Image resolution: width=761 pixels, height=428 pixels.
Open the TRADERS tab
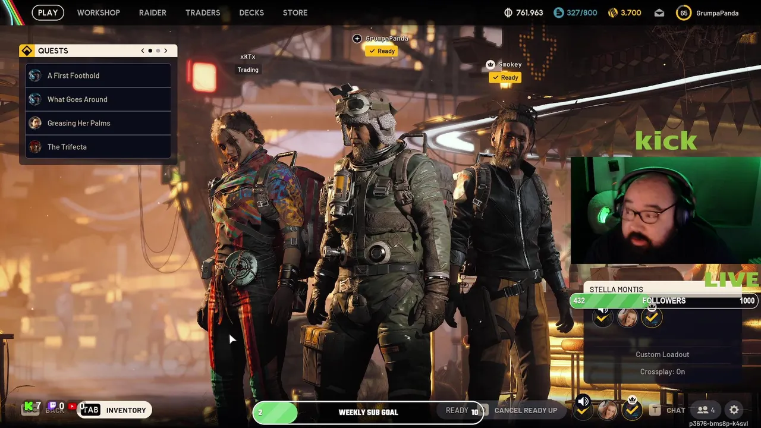[203, 12]
